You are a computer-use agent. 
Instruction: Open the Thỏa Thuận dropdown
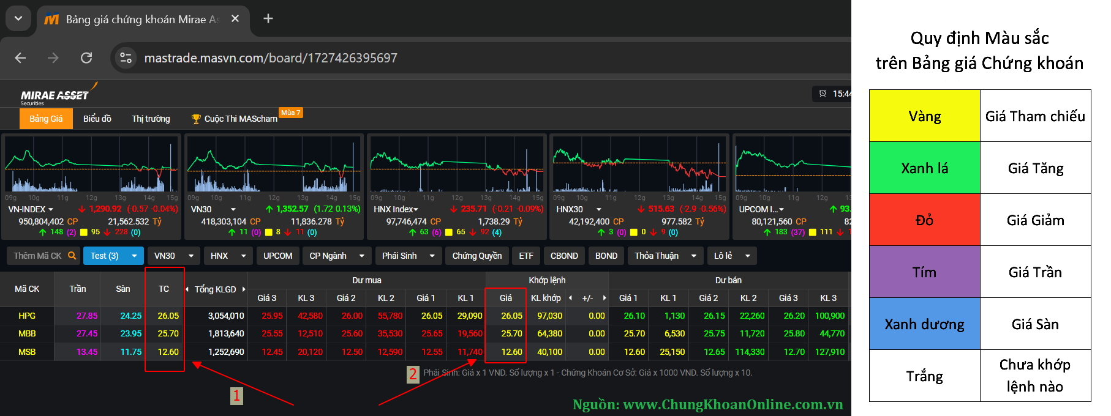(x=693, y=256)
